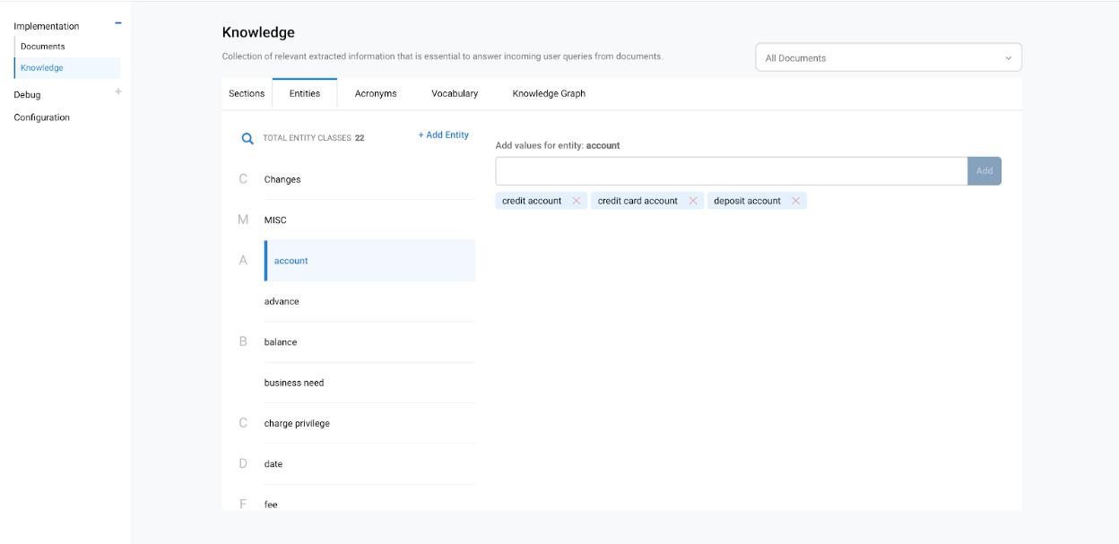Click the + Add Entity link

443,135
